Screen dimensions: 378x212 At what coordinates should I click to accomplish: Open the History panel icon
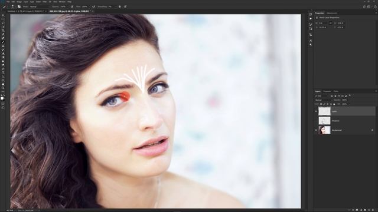[311, 14]
